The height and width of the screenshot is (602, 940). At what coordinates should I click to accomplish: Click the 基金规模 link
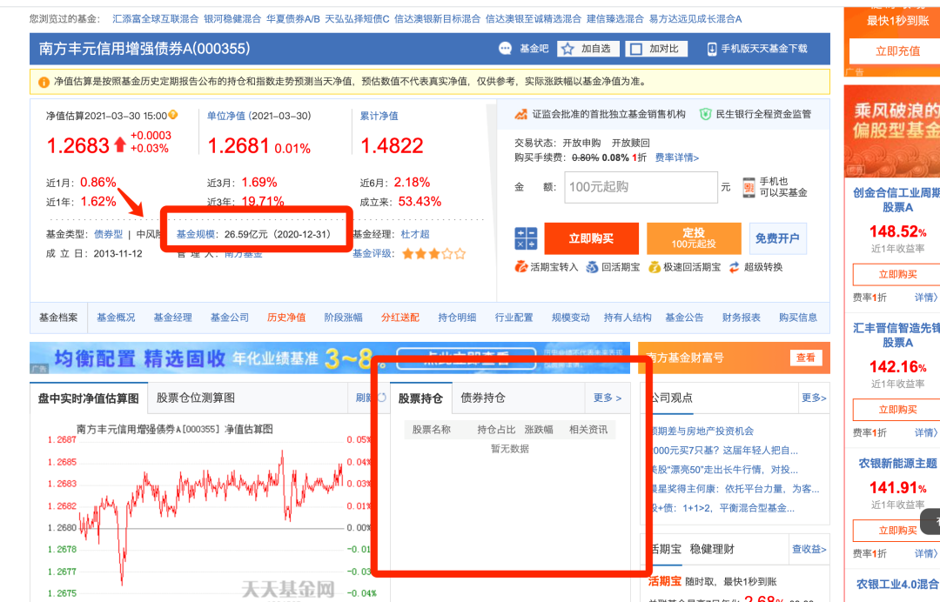point(196,234)
